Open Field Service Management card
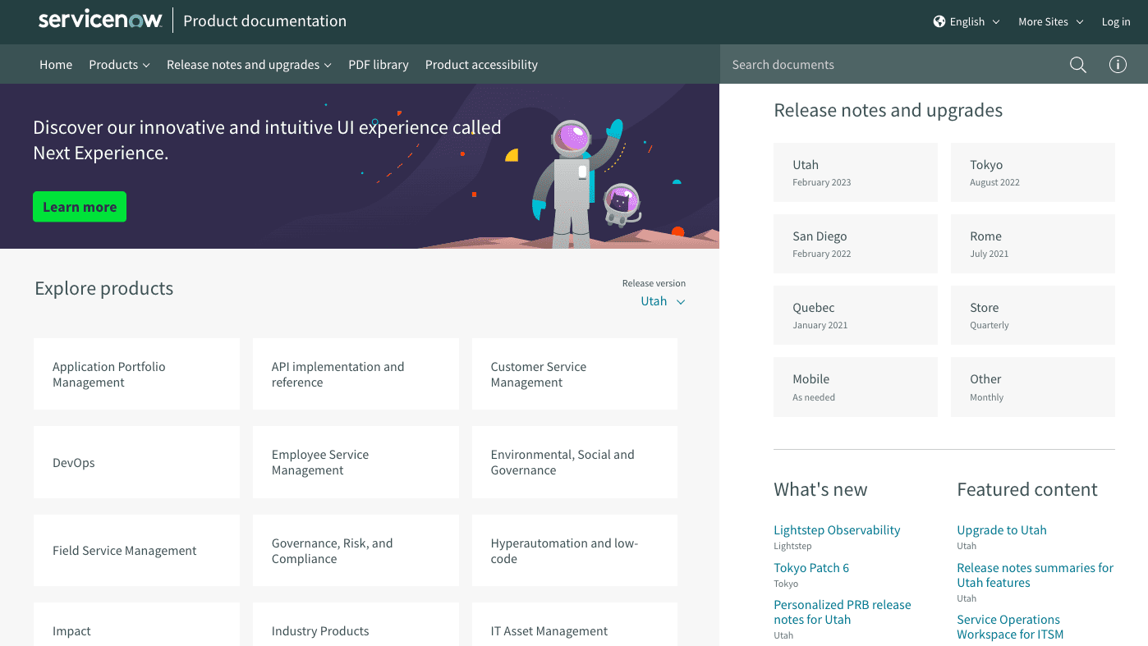1148x646 pixels. point(136,551)
